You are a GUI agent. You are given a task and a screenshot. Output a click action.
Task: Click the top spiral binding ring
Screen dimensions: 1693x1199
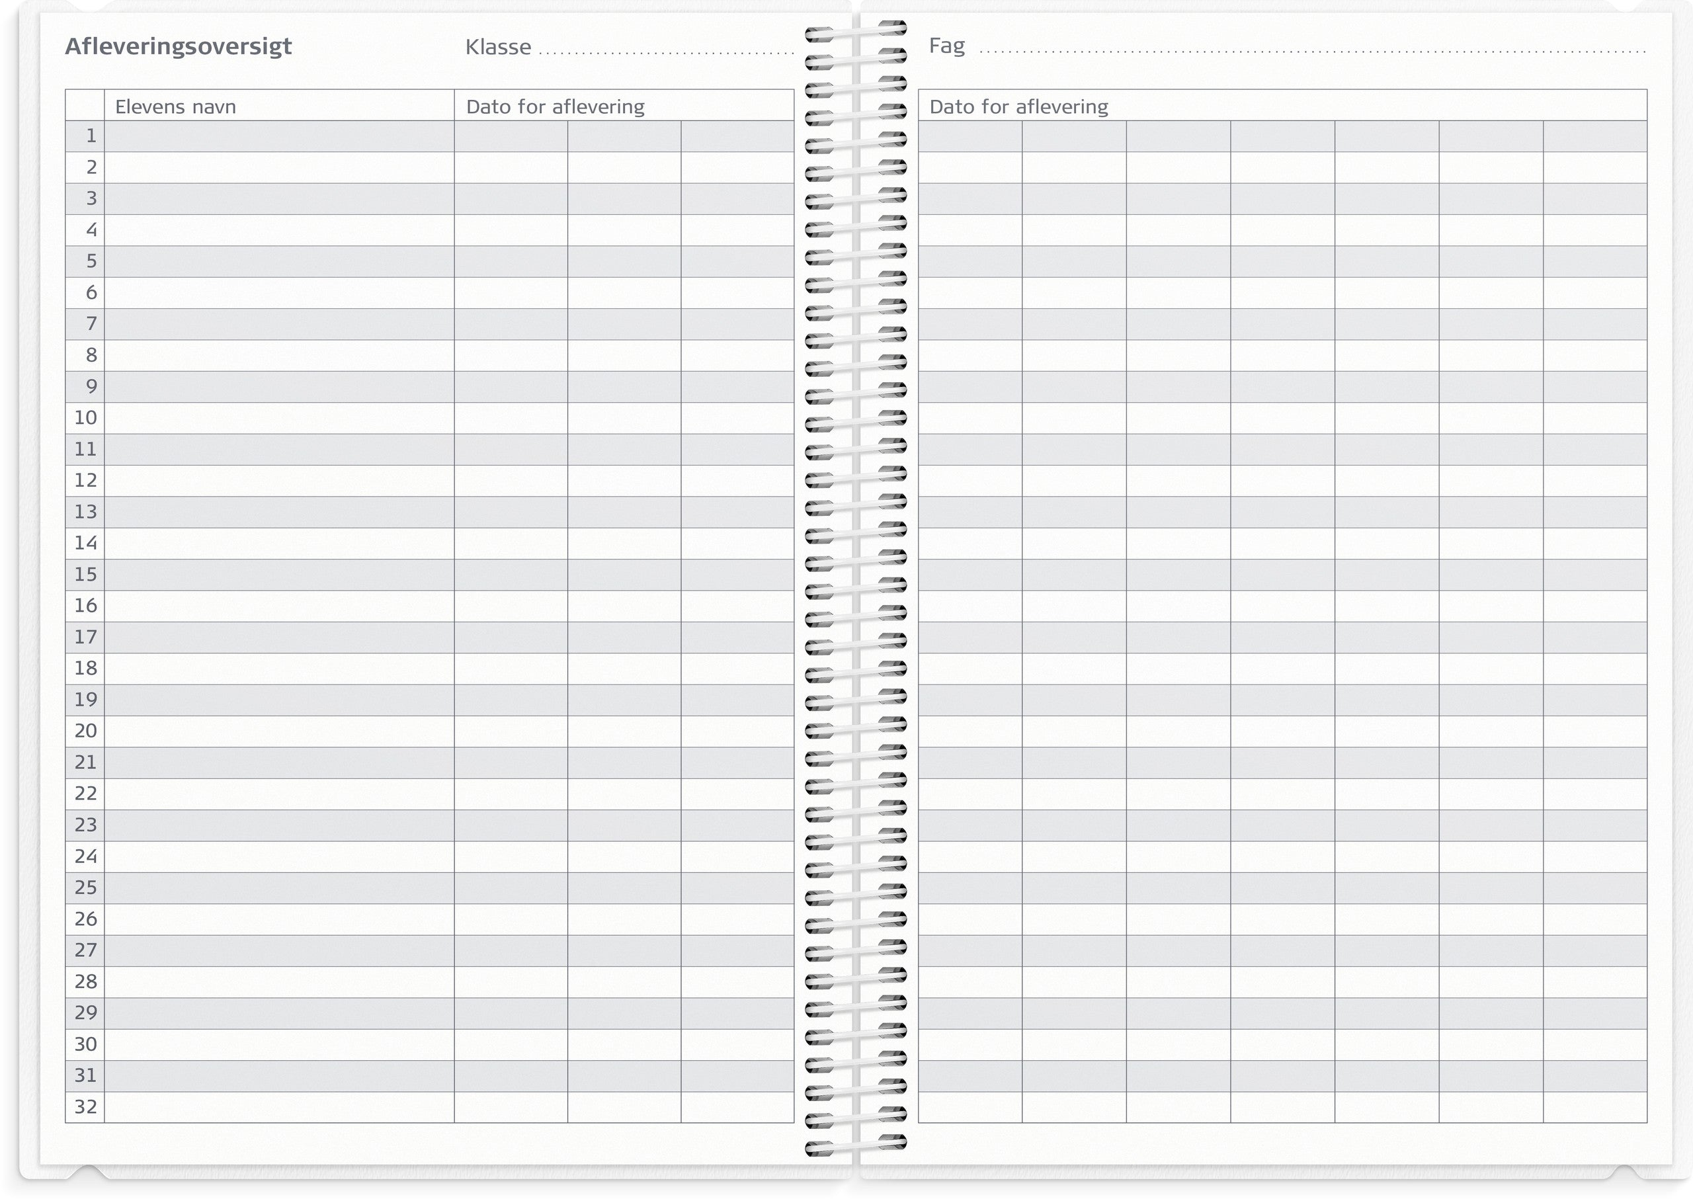[x=855, y=31]
